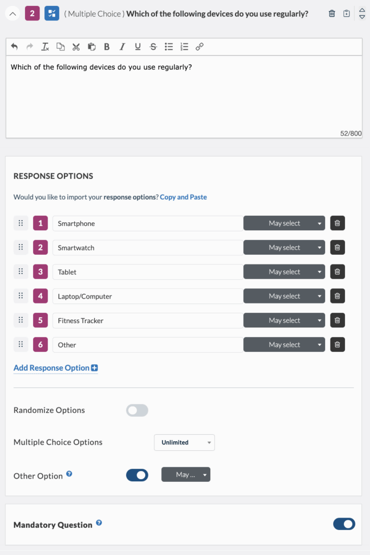Click the undo icon in editor toolbar

(x=14, y=47)
